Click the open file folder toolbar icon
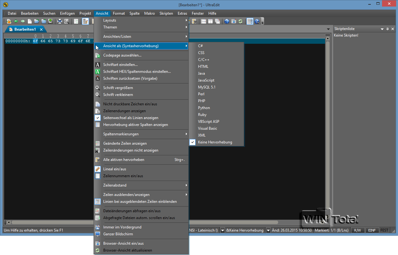 36,21
